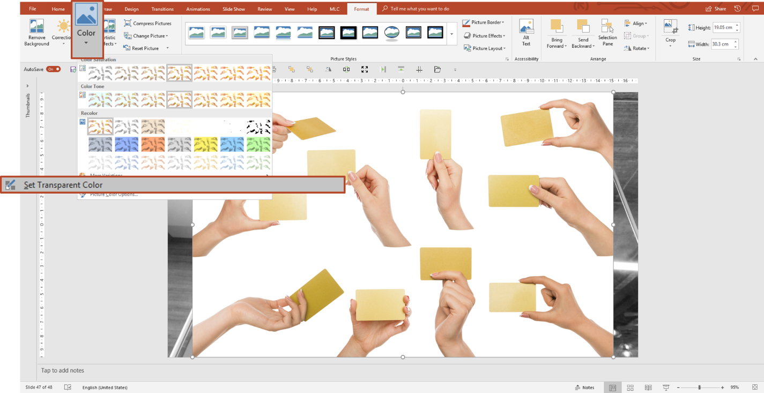Click the Tap to add notes area
The width and height of the screenshot is (764, 393).
63,370
